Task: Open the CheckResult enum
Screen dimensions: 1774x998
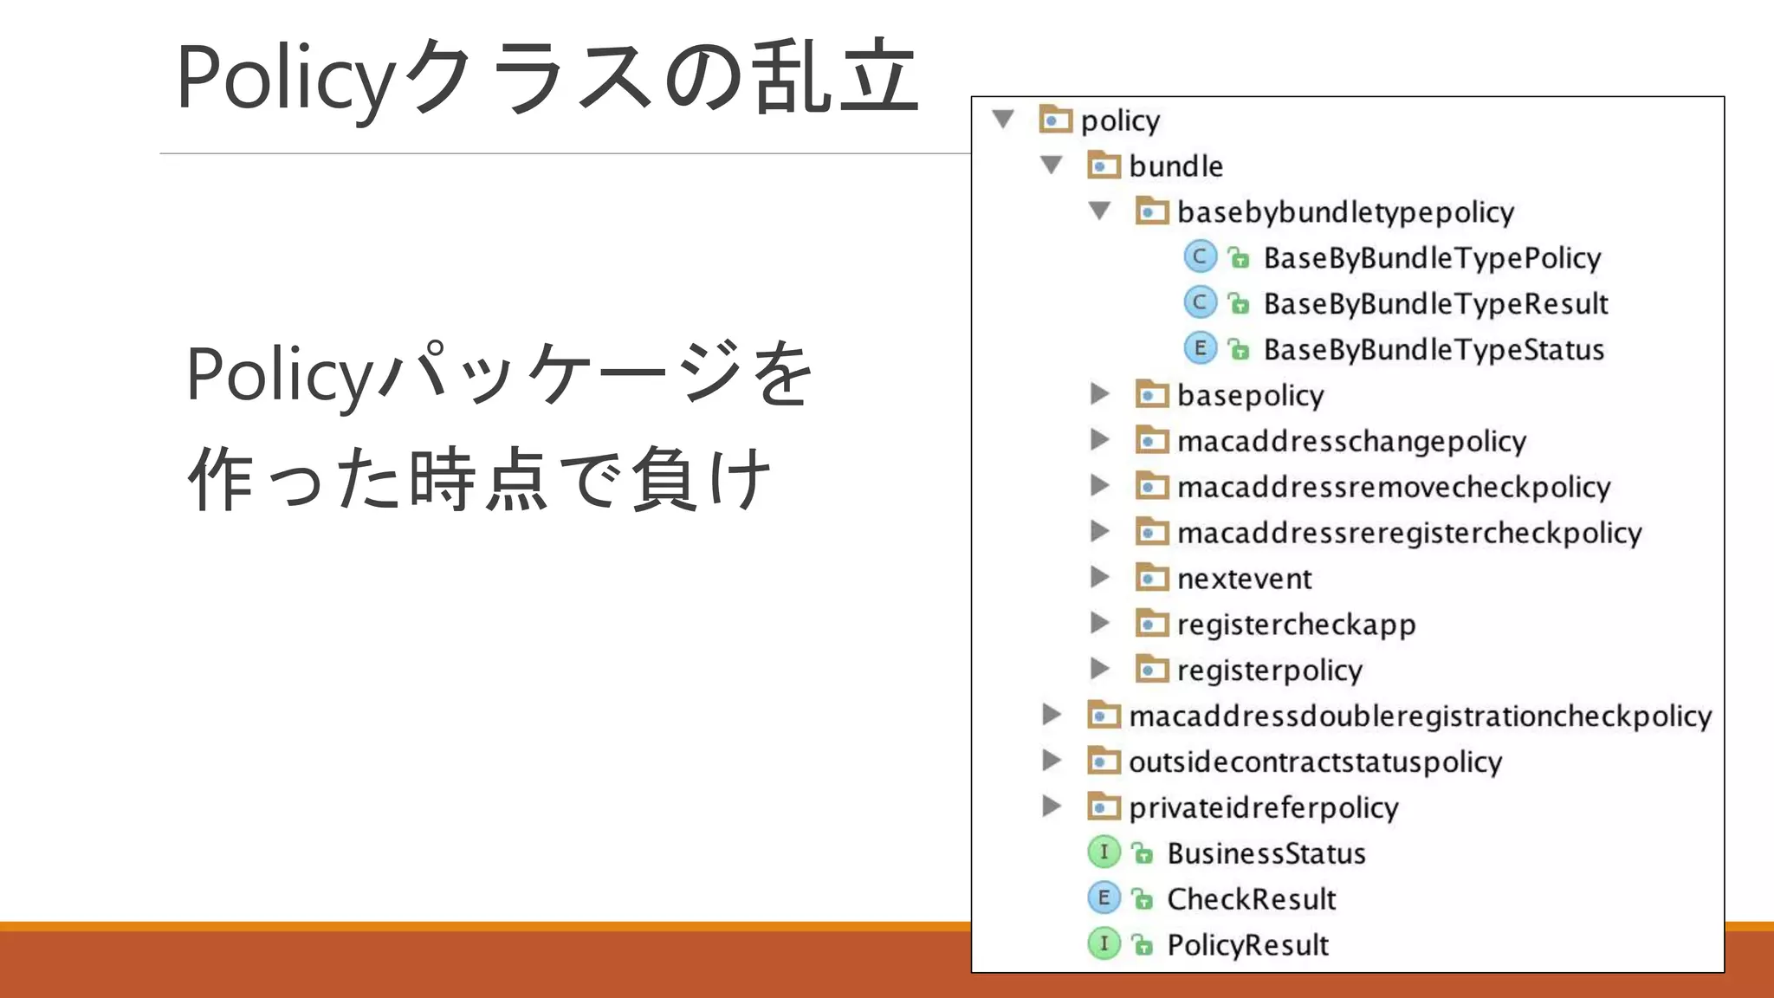Action: coord(1252,899)
